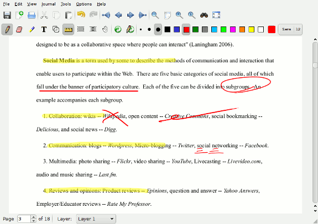
Task: Open the custom color chooser button
Action: click(x=272, y=30)
